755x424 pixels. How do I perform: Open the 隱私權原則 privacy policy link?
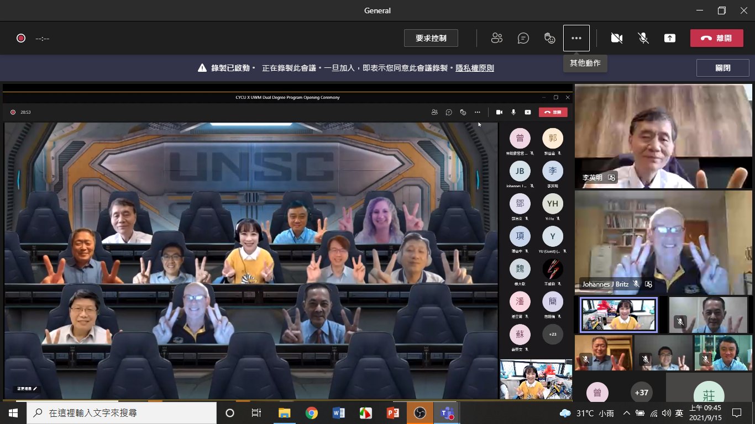[475, 68]
